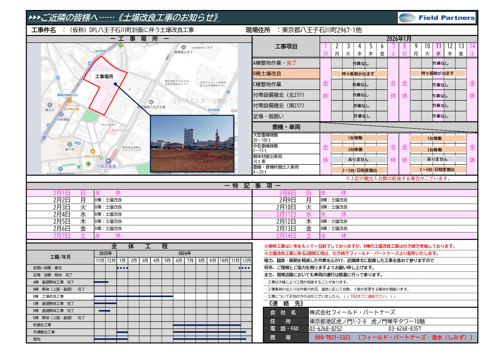Click the 重機・車両 section header
Image resolution: width=501 pixels, height=354 pixels.
click(286, 127)
